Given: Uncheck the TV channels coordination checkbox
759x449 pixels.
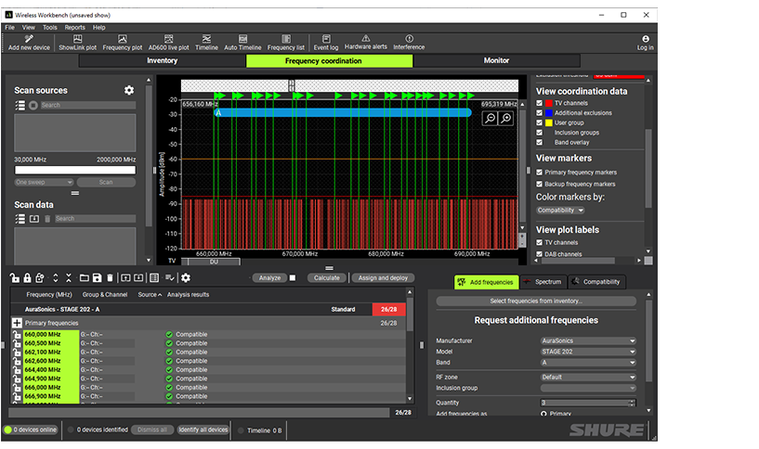Looking at the screenshot, I should 540,103.
